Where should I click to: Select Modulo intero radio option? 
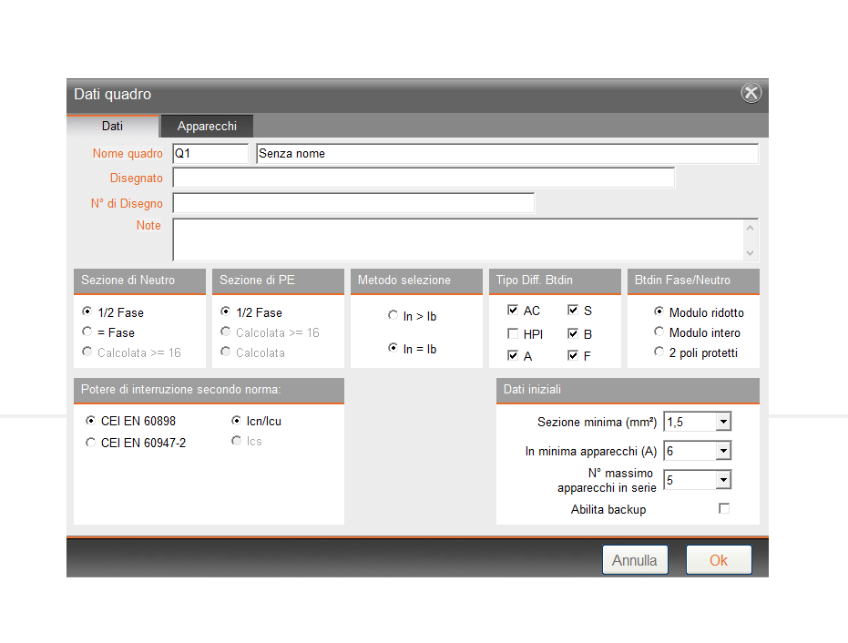pyautogui.click(x=659, y=332)
